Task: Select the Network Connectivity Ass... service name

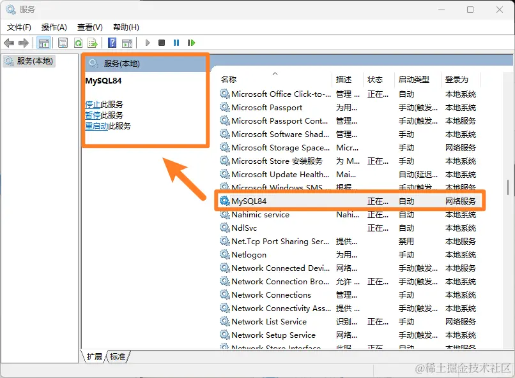Action: pos(281,309)
